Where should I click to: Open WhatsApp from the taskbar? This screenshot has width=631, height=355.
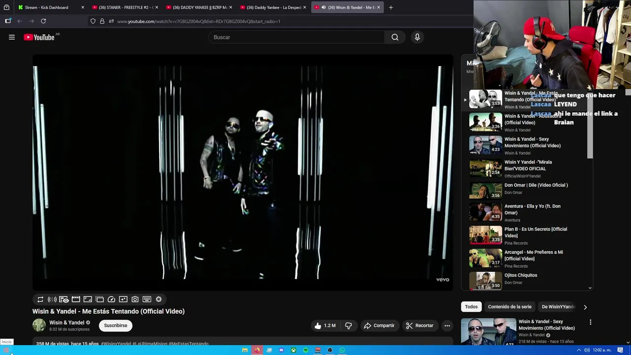tap(342, 350)
